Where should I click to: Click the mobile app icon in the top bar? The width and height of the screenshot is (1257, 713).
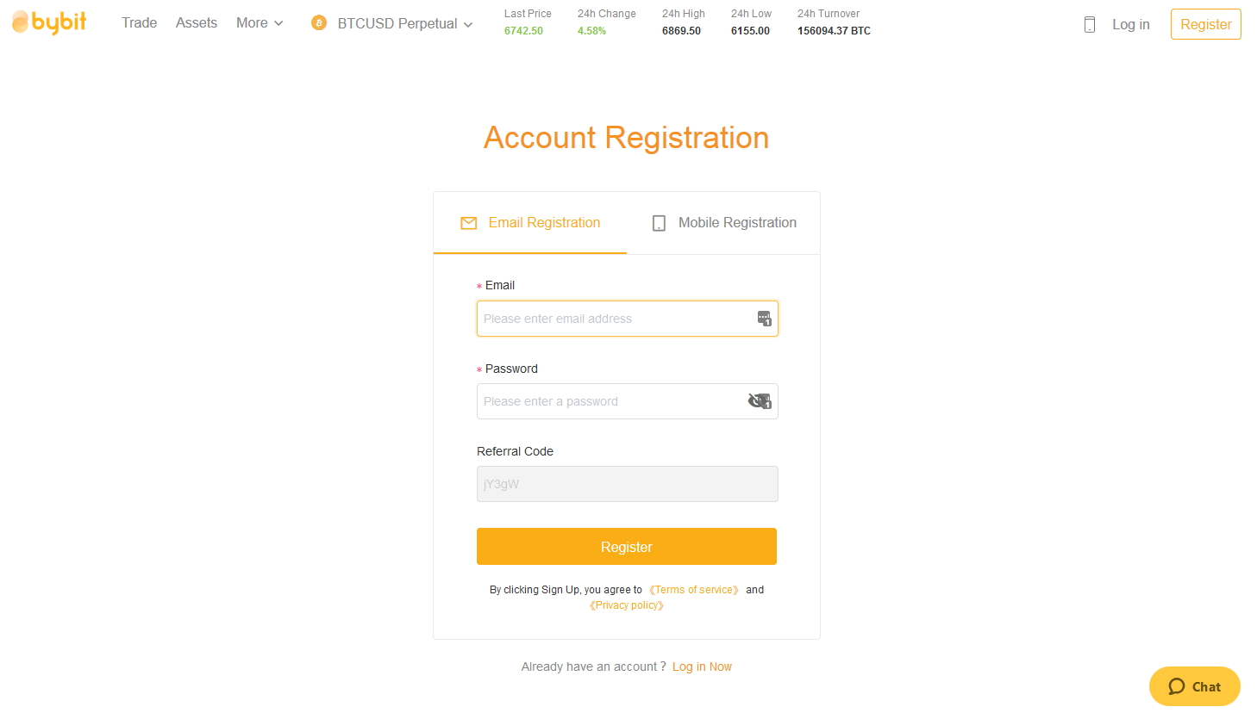1089,24
